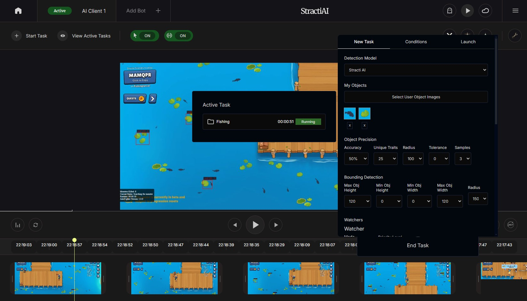Go to the home icon
527x301 pixels.
click(18, 11)
